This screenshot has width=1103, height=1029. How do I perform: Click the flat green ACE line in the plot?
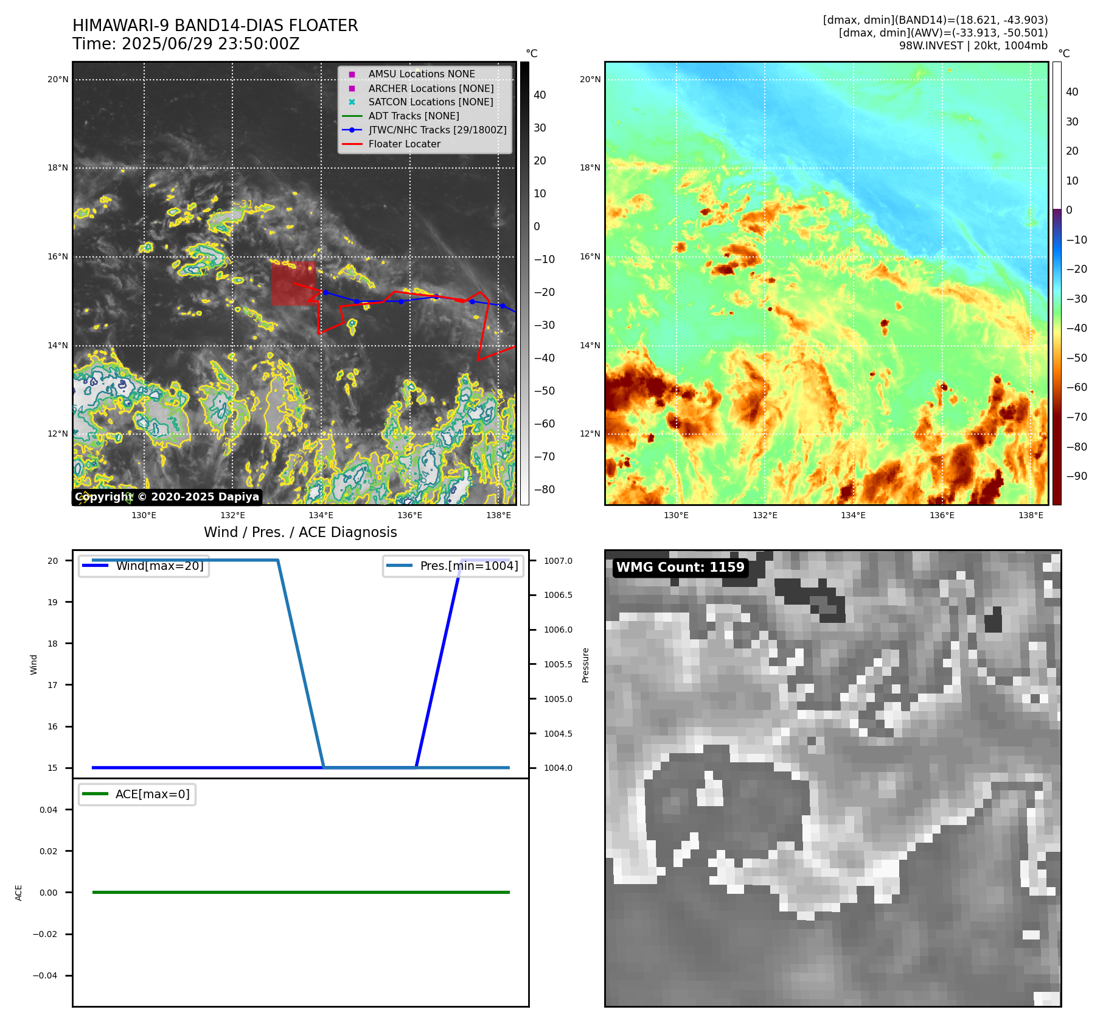click(x=301, y=892)
